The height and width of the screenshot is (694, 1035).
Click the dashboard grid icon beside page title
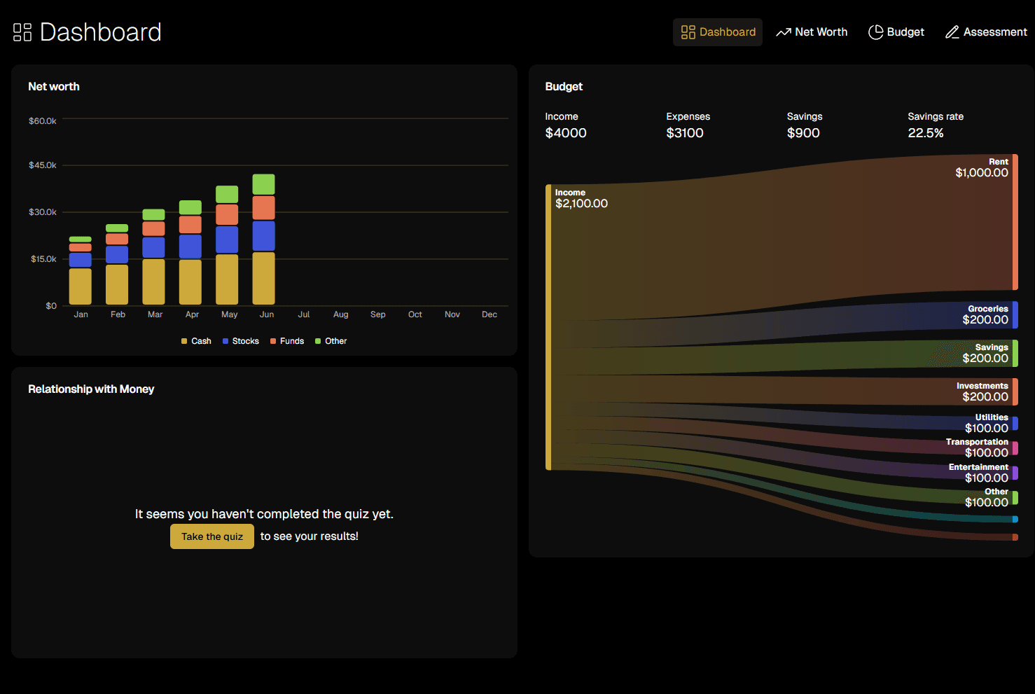22,32
